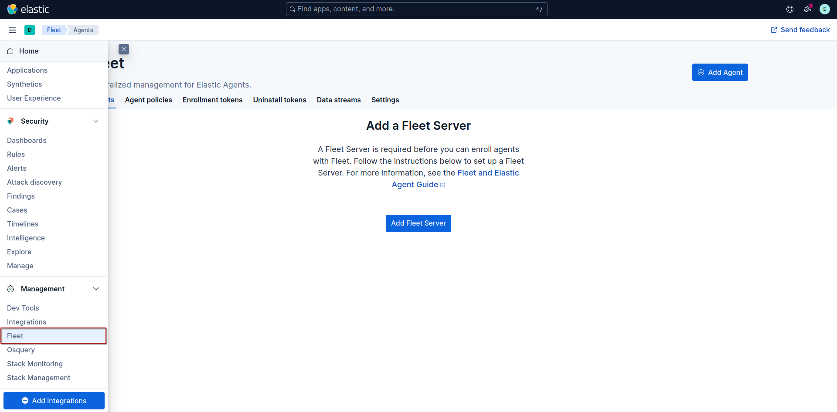This screenshot has width=837, height=412.
Task: Collapse the Management section chevron
Action: pos(96,289)
